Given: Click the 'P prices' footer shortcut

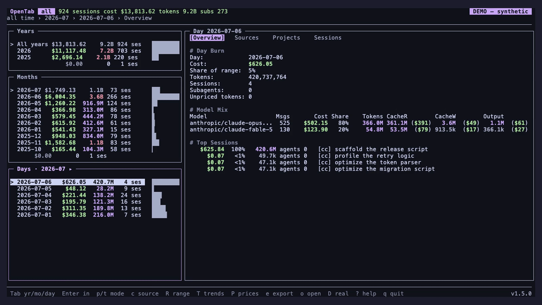Looking at the screenshot, I should [x=245, y=293].
